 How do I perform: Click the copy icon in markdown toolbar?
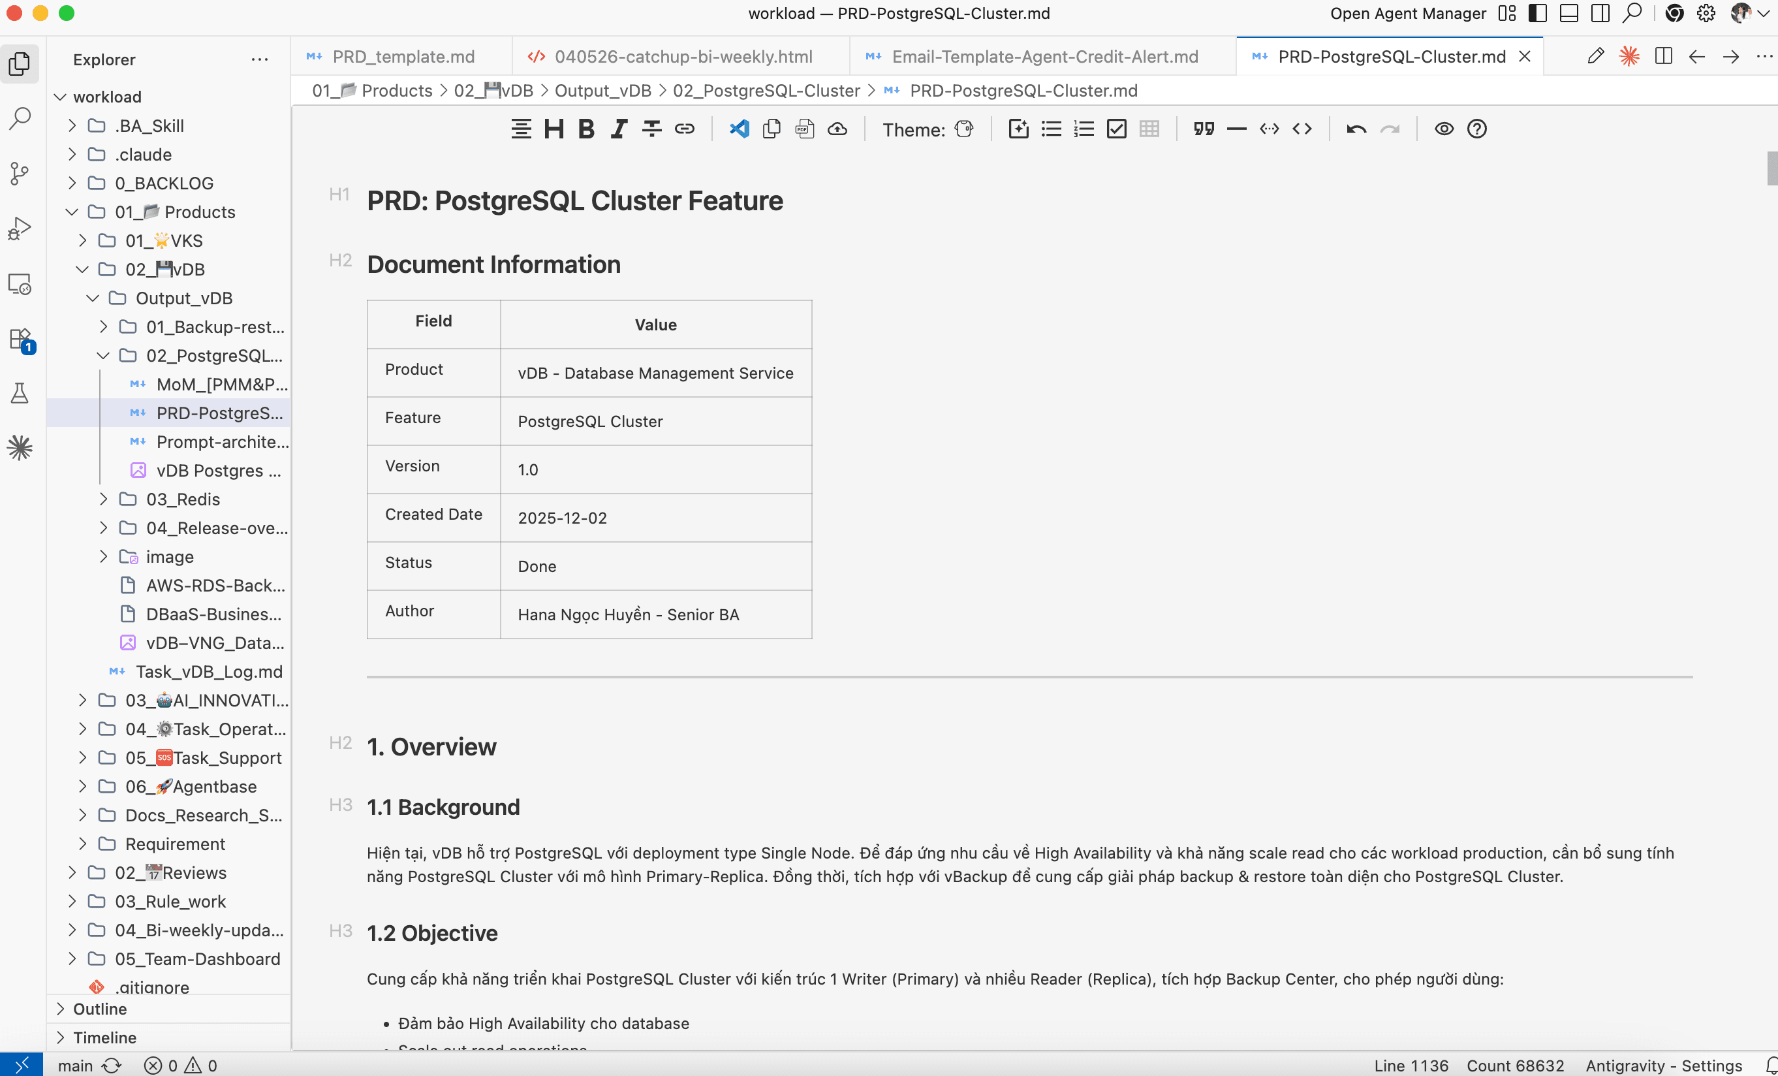[x=772, y=129]
